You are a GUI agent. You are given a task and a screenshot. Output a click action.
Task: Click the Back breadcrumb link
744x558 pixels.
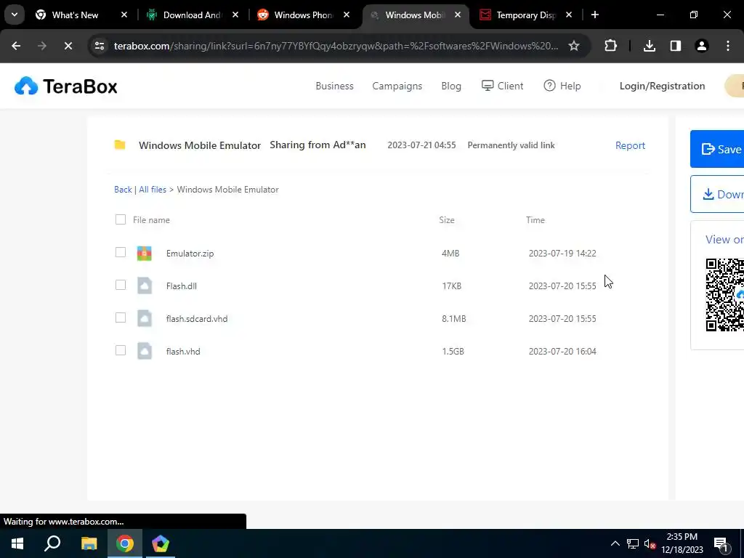(x=123, y=190)
